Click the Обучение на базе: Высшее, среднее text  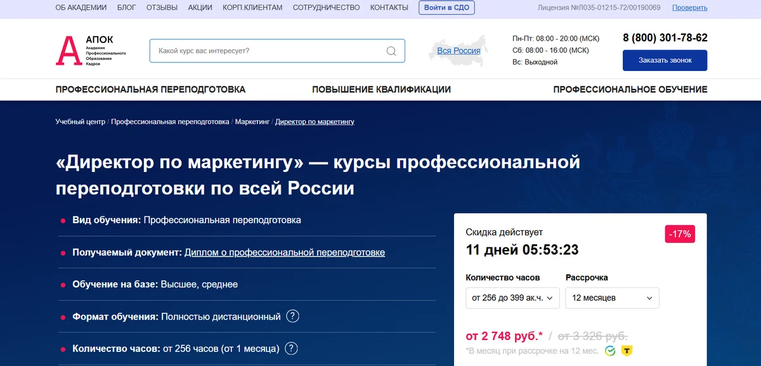[155, 284]
